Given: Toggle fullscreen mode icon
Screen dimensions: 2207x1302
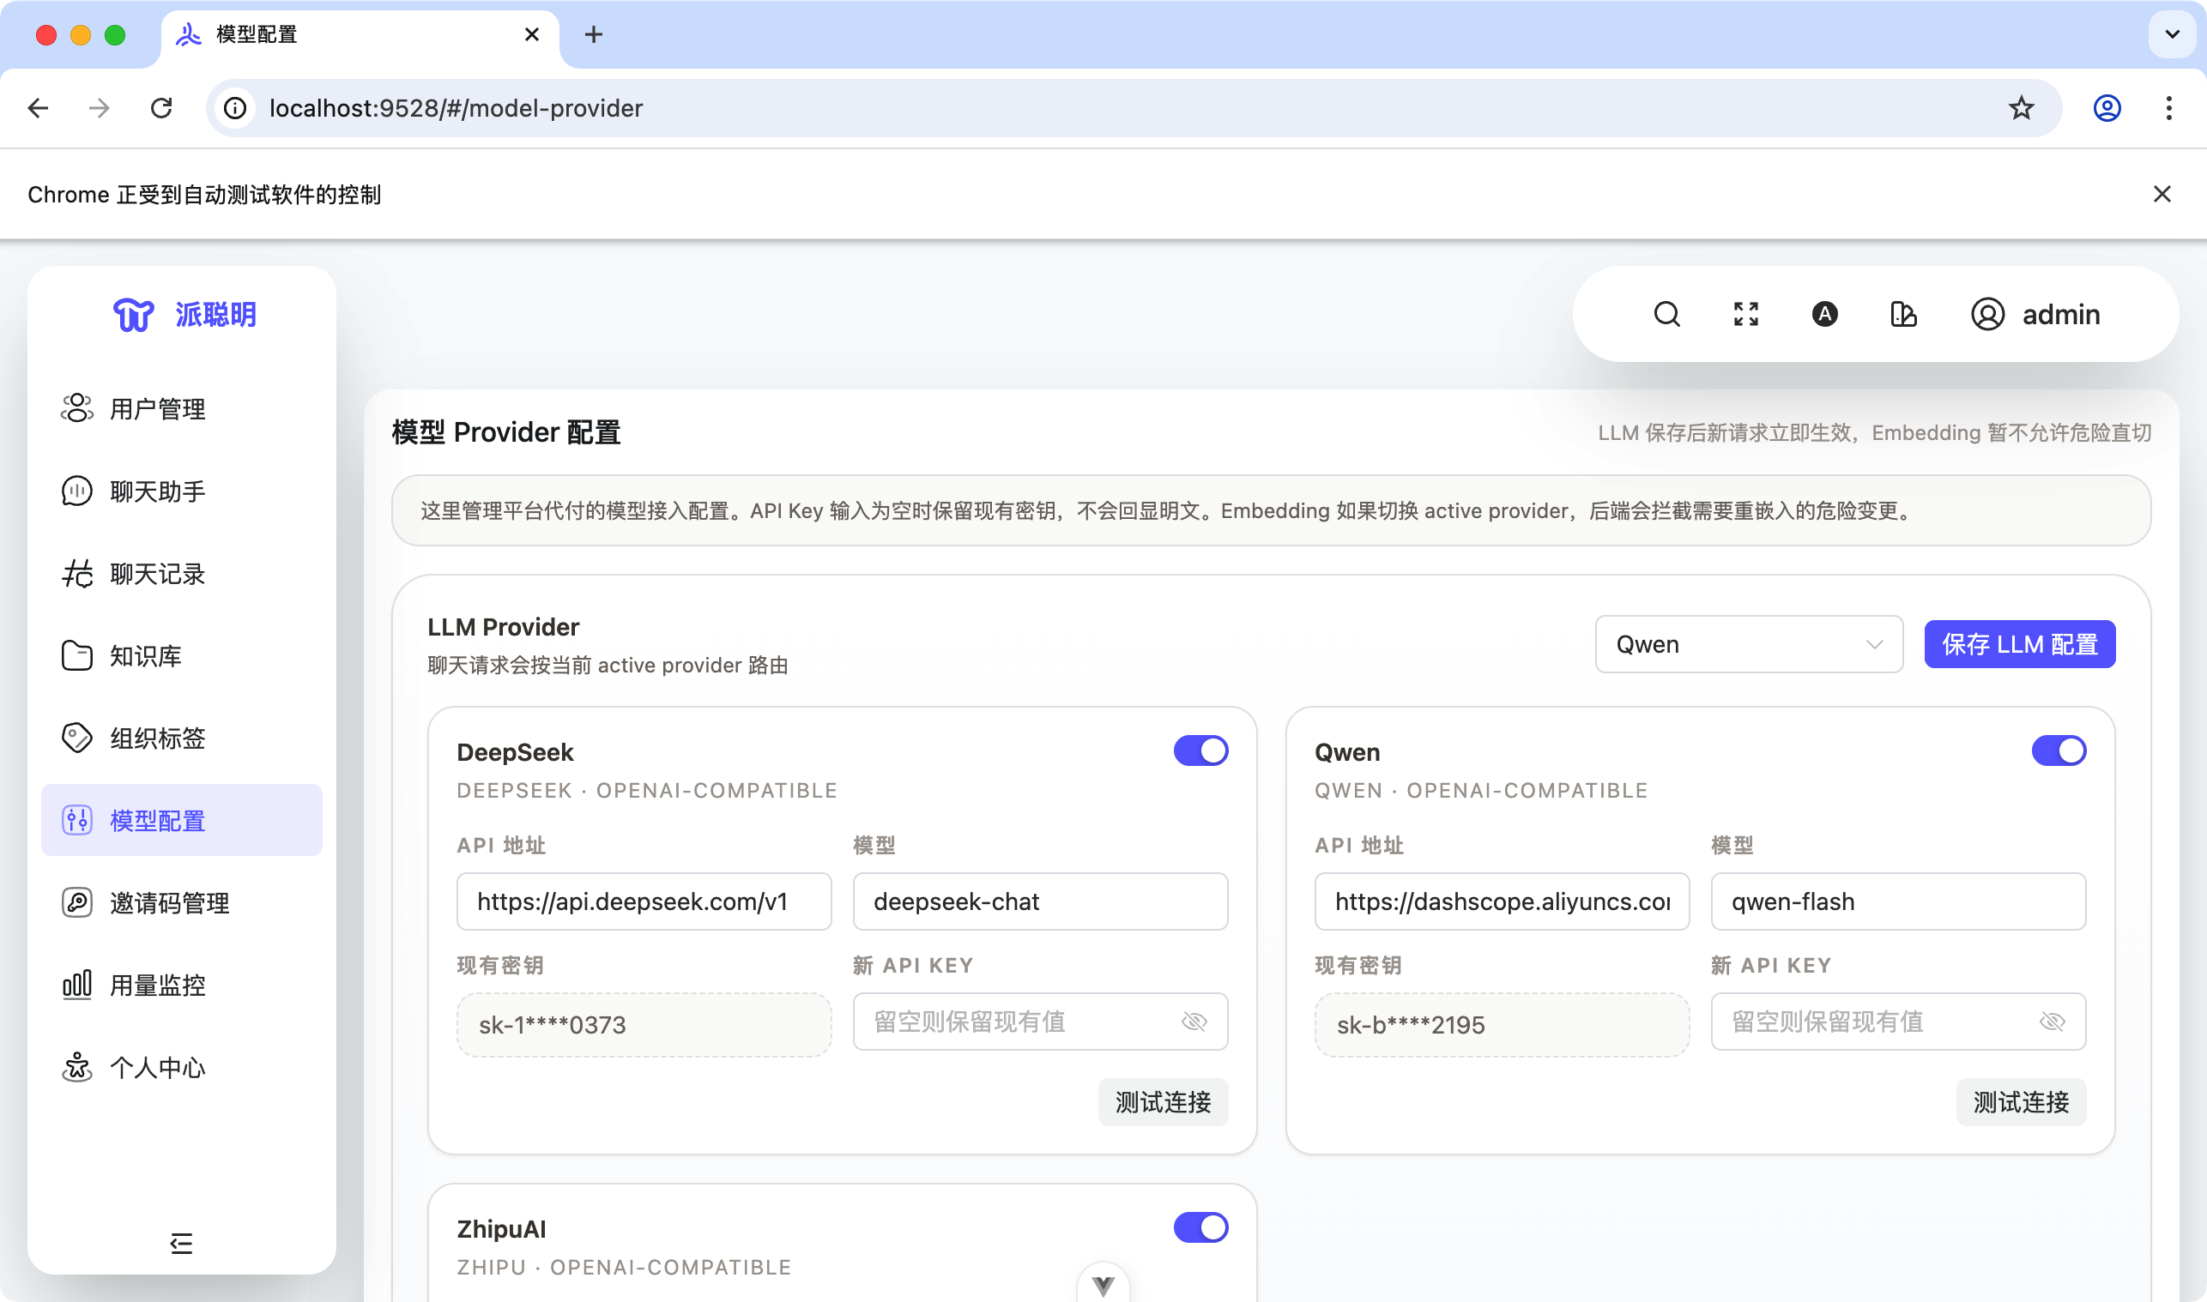Looking at the screenshot, I should (x=1745, y=314).
